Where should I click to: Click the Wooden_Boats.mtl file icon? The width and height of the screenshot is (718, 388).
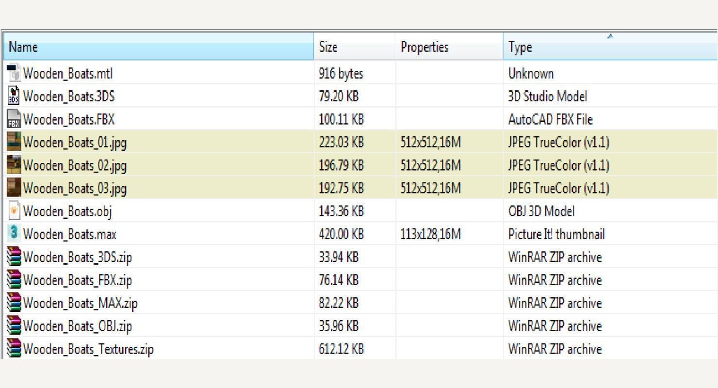(x=14, y=73)
